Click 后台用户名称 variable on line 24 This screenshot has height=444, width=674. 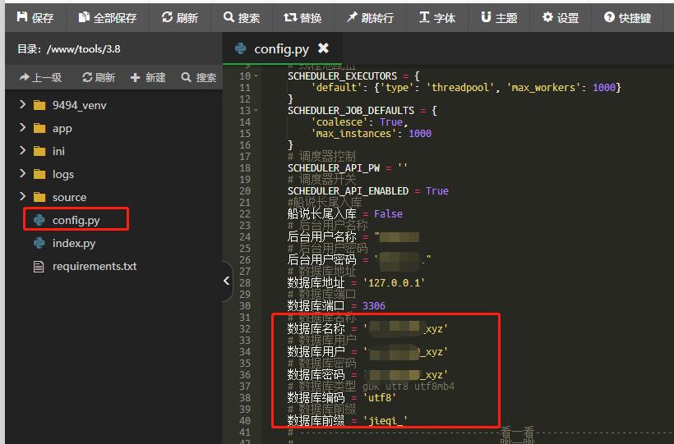click(321, 236)
